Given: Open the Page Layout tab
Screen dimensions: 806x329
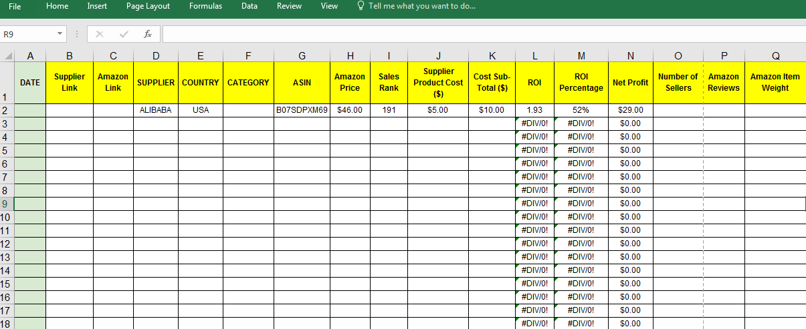Looking at the screenshot, I should click(148, 6).
